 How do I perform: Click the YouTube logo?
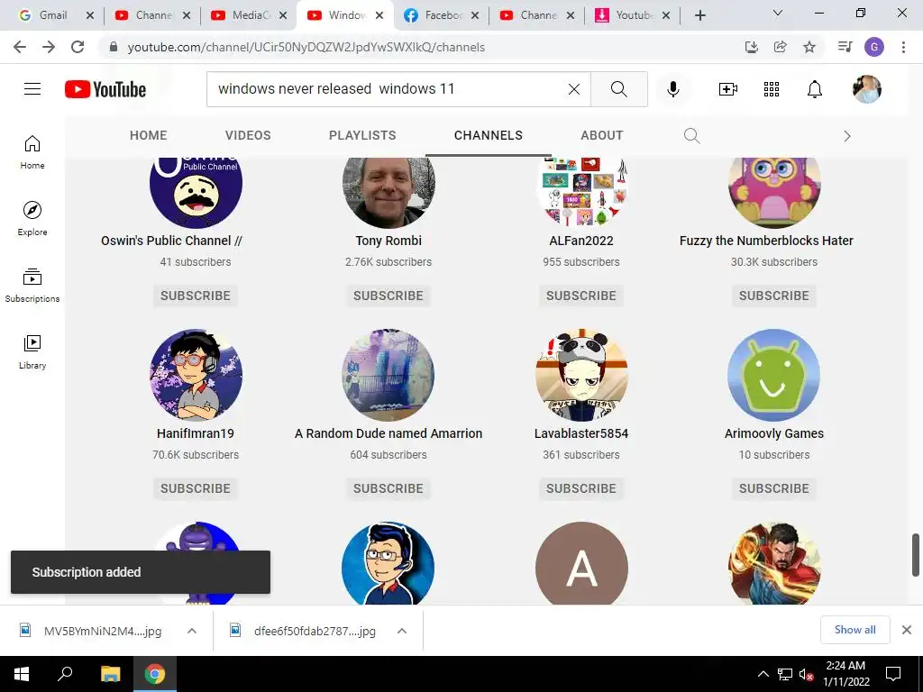point(105,89)
